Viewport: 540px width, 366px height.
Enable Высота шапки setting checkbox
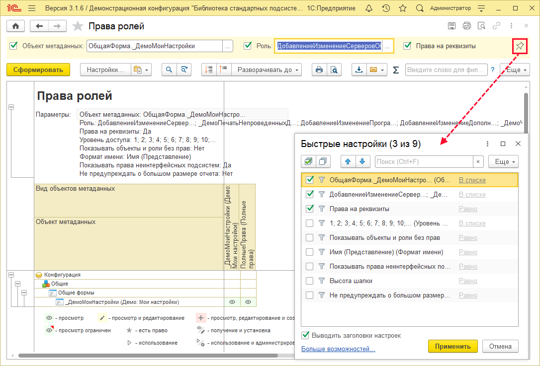310,281
